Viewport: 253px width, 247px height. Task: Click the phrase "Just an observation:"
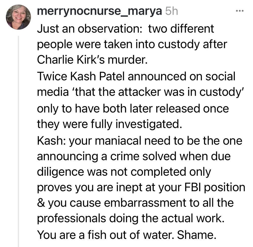90,29
